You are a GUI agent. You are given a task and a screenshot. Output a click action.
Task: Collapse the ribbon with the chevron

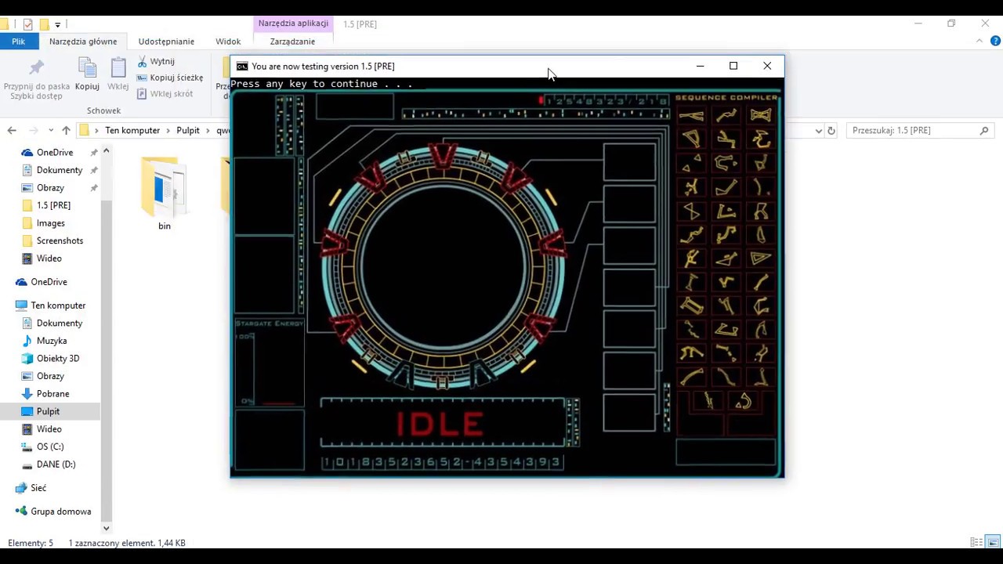[979, 42]
